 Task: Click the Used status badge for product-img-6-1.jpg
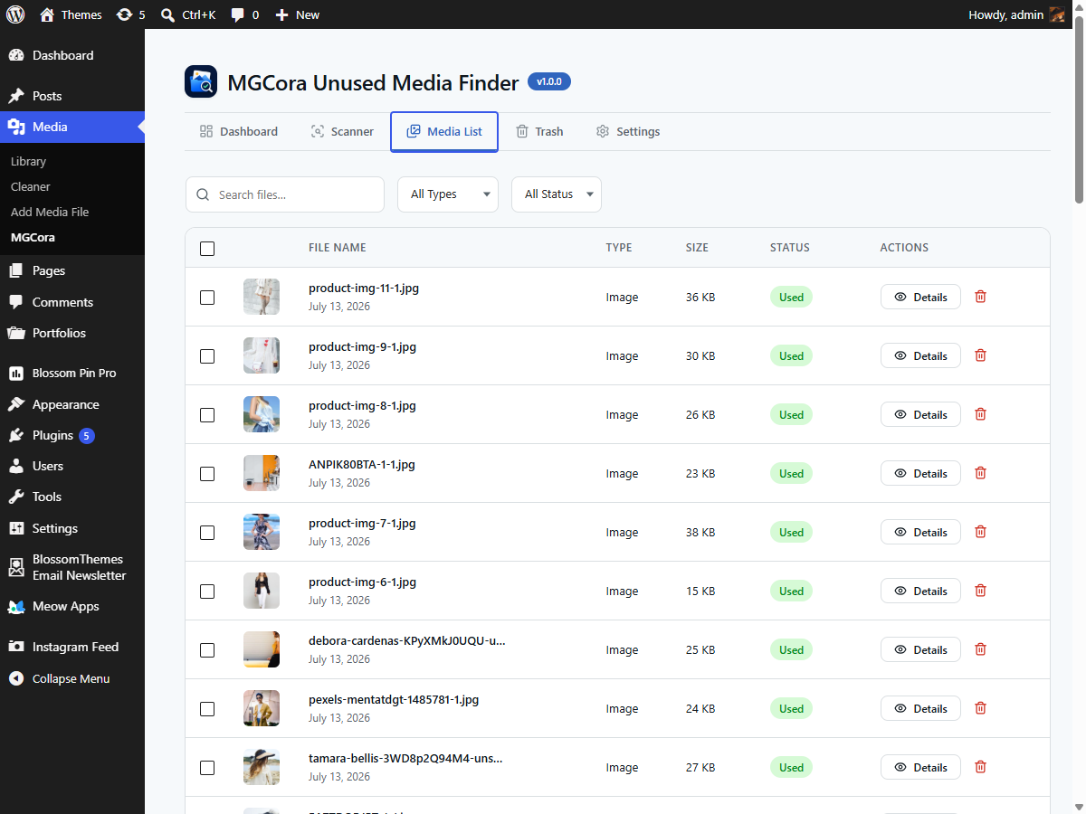point(791,591)
